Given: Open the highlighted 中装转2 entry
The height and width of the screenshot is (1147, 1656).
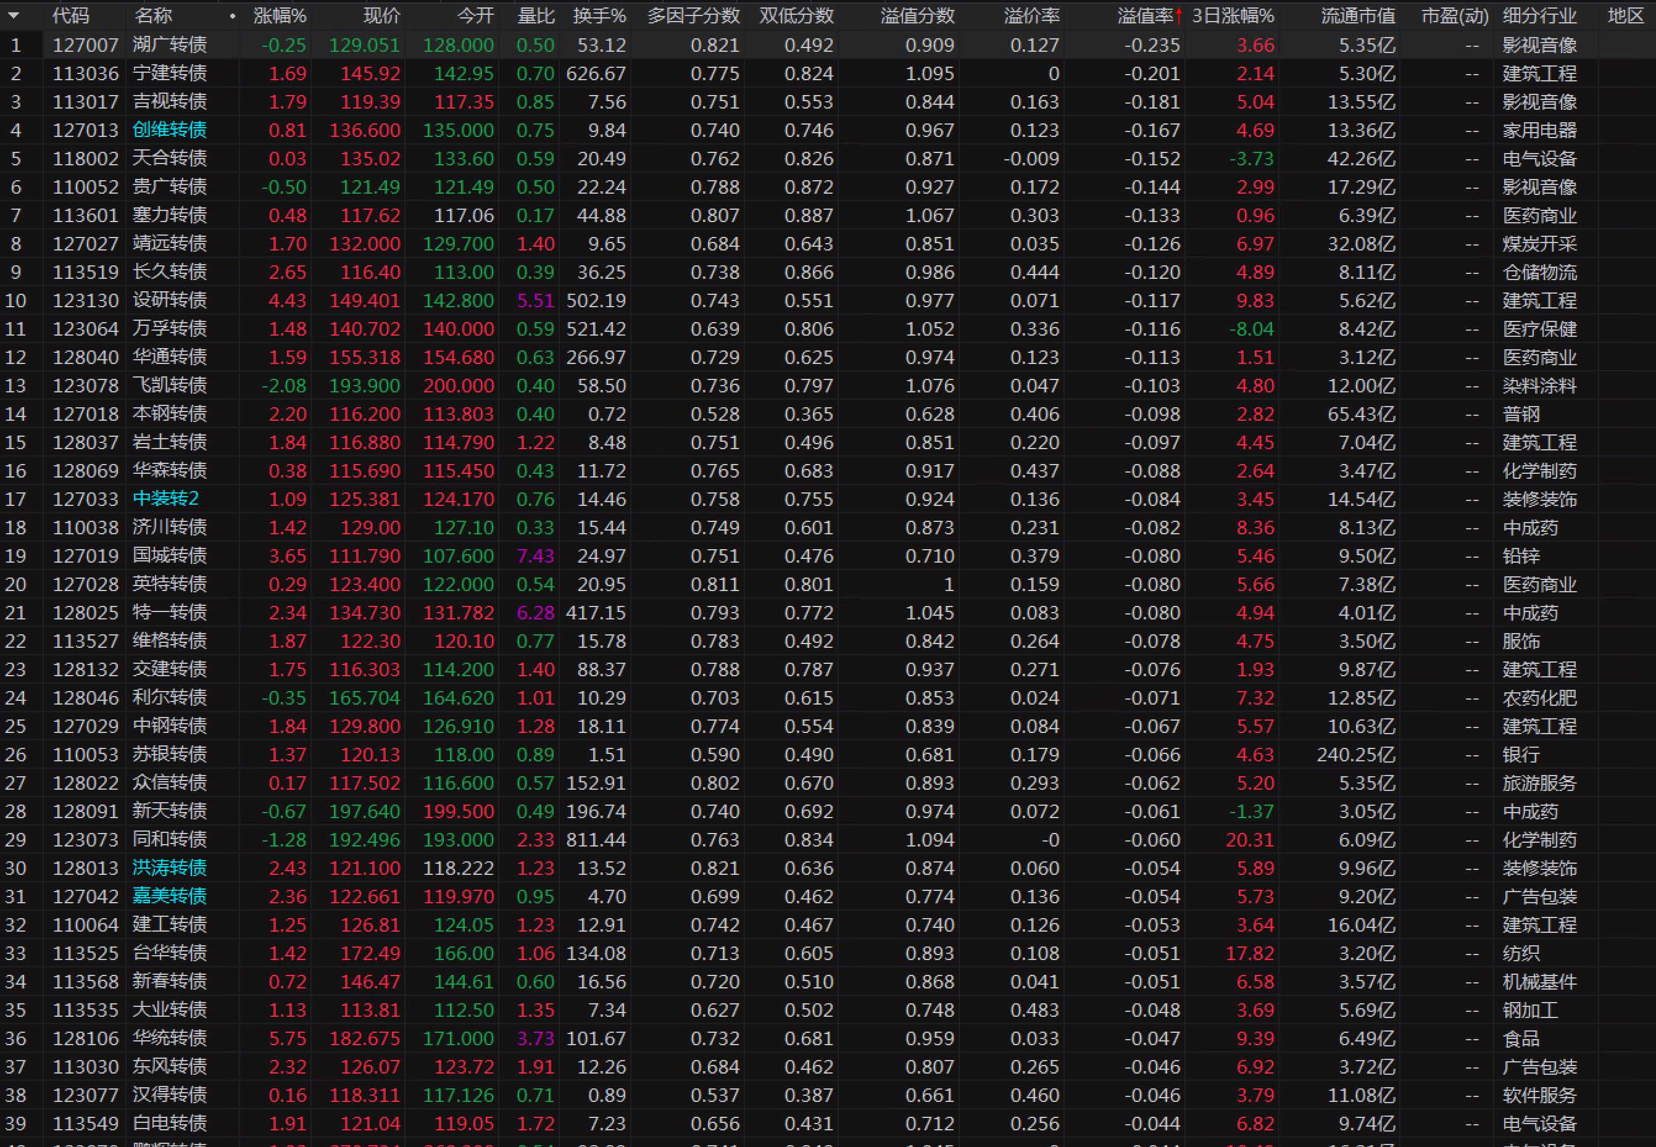Looking at the screenshot, I should (165, 499).
